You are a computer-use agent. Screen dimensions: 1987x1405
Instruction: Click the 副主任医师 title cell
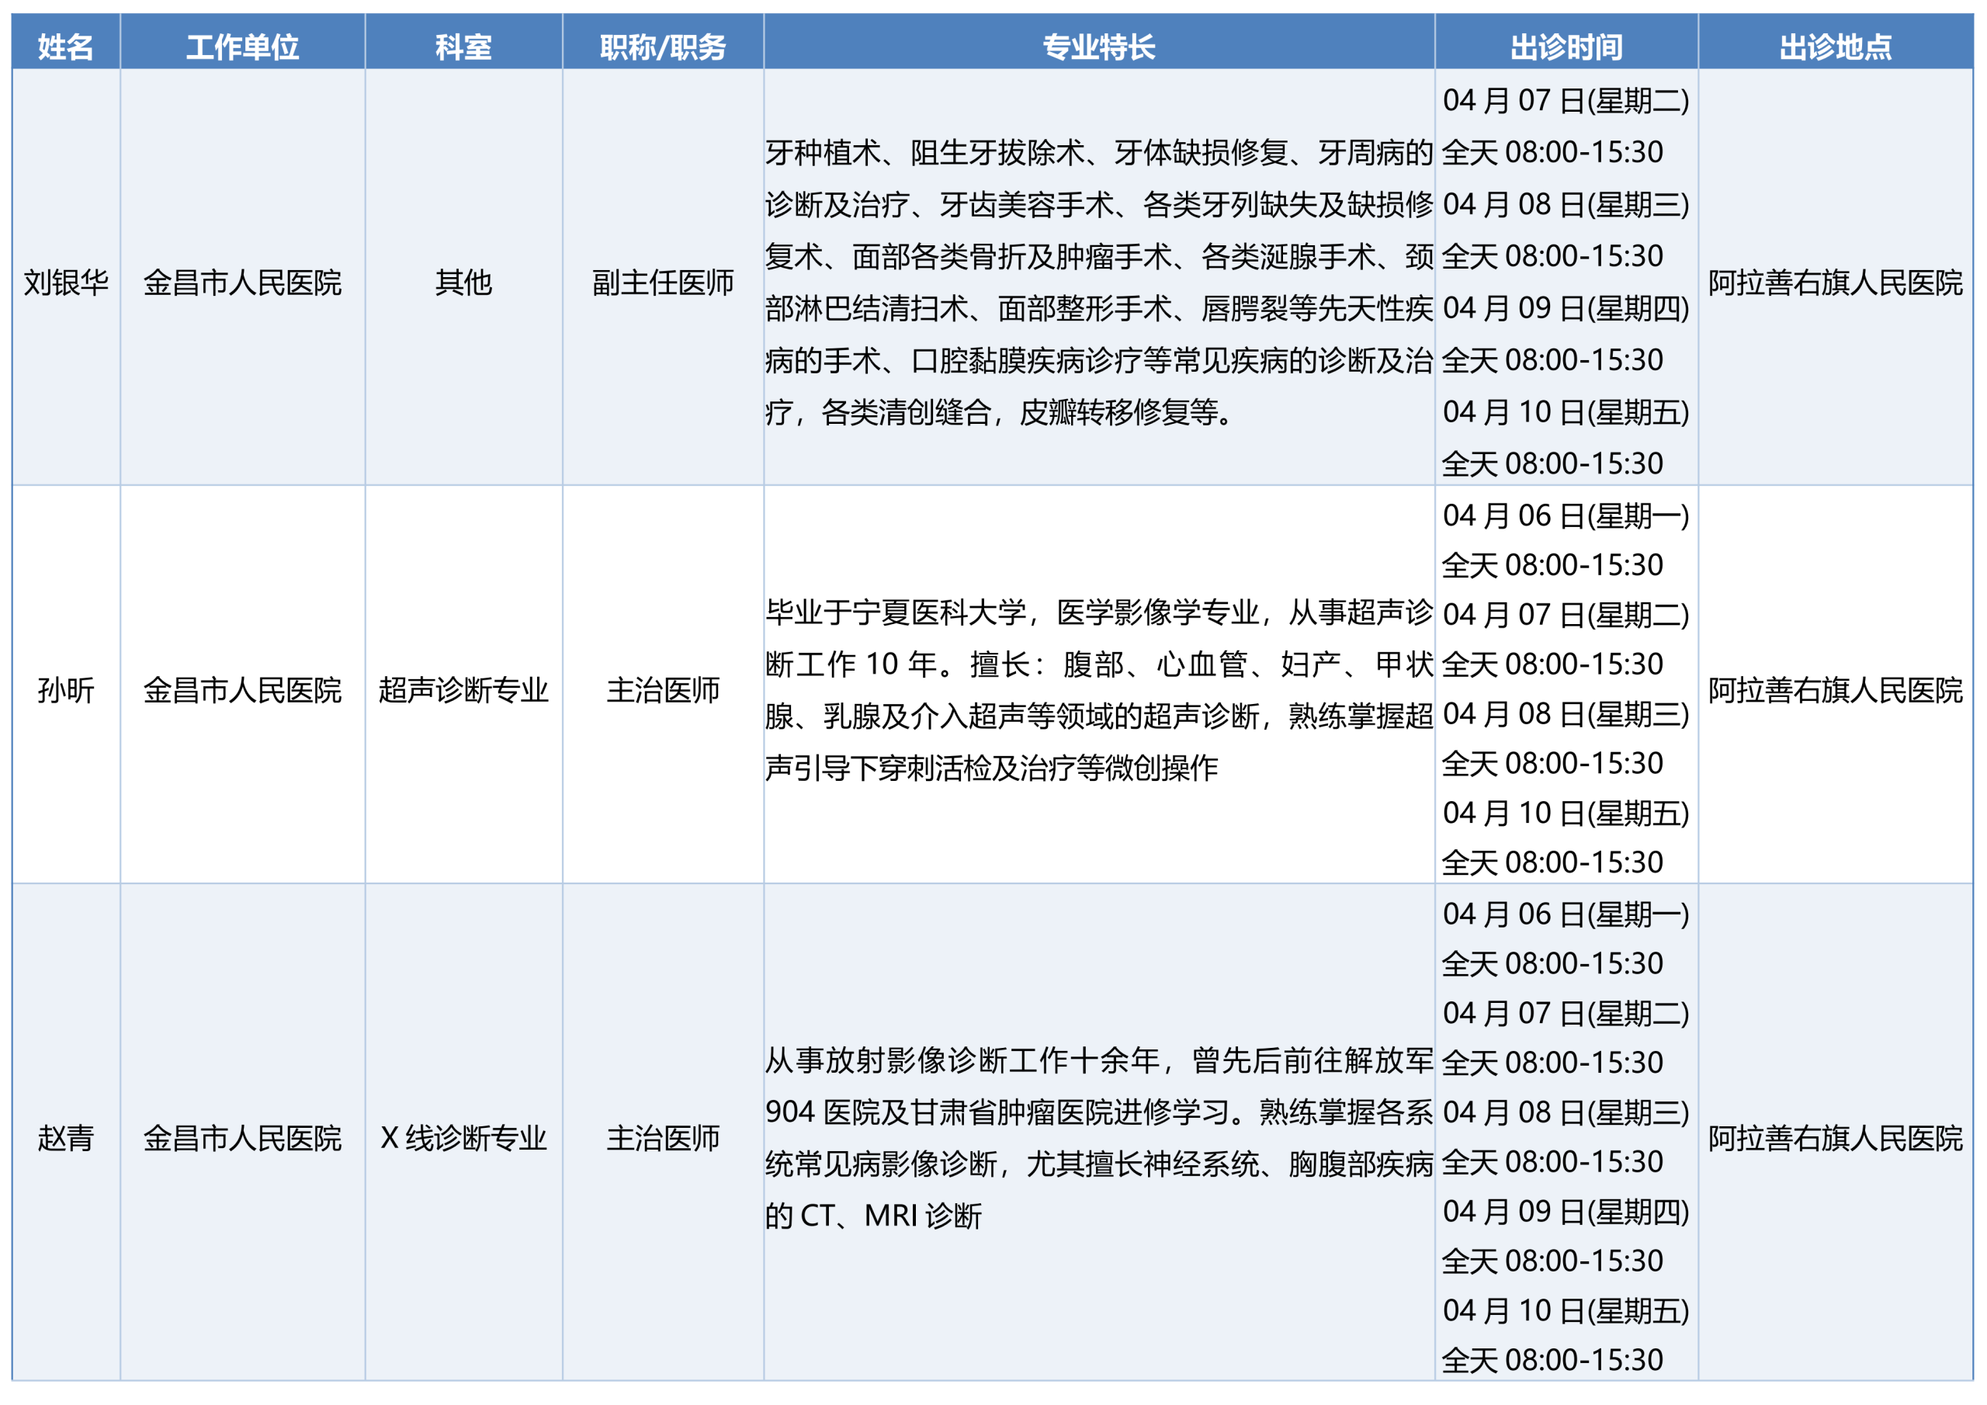tap(662, 283)
